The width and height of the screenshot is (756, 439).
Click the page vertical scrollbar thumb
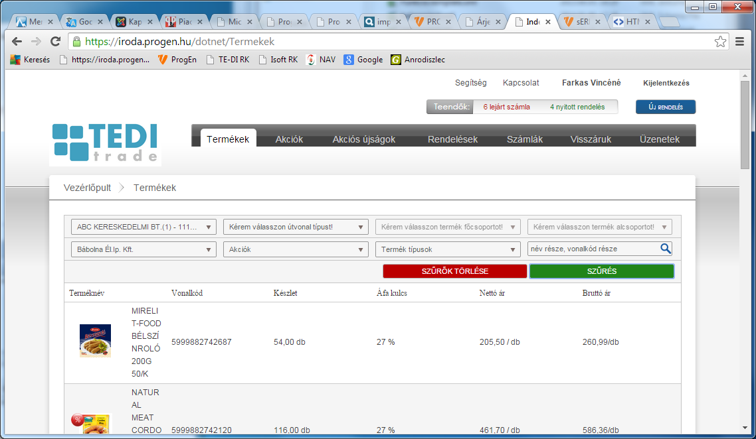click(x=745, y=125)
